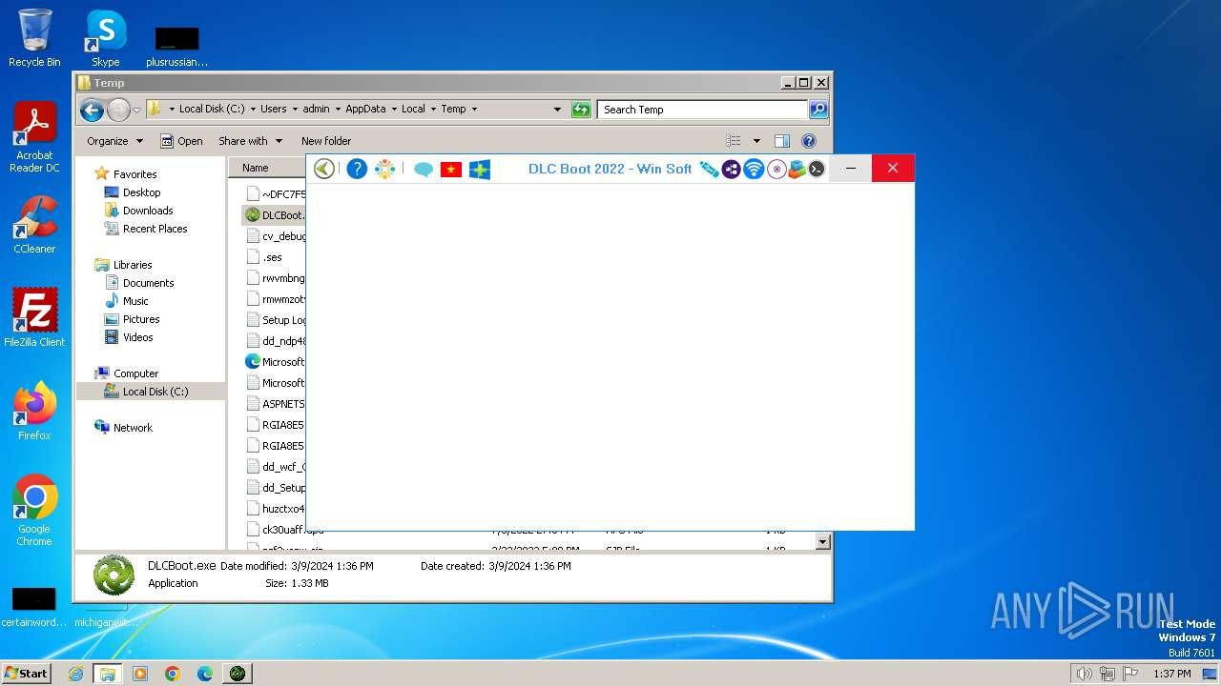Viewport: 1221px width, 686px height.
Task: Select the Setup Log file in the list
Action: [275, 320]
